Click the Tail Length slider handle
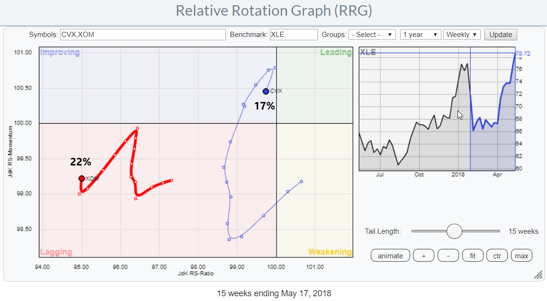547x301 pixels. tap(454, 231)
